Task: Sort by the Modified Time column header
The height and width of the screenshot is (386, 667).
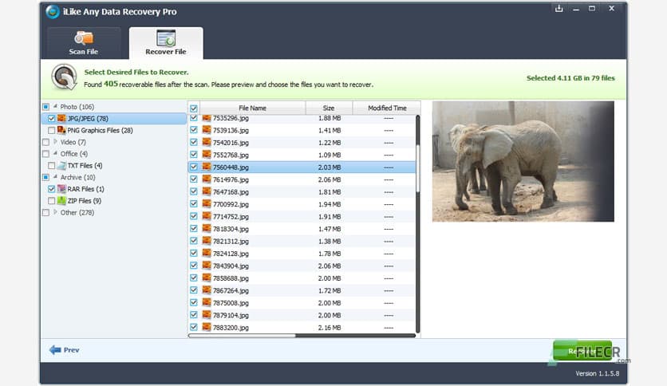Action: coord(387,108)
